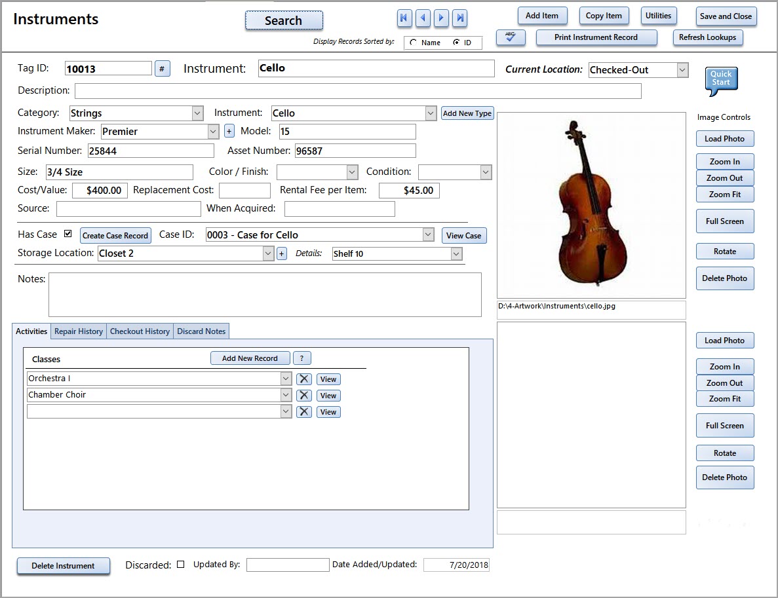The width and height of the screenshot is (778, 598).
Task: Jump to the first record navigation arrow
Action: 404,18
